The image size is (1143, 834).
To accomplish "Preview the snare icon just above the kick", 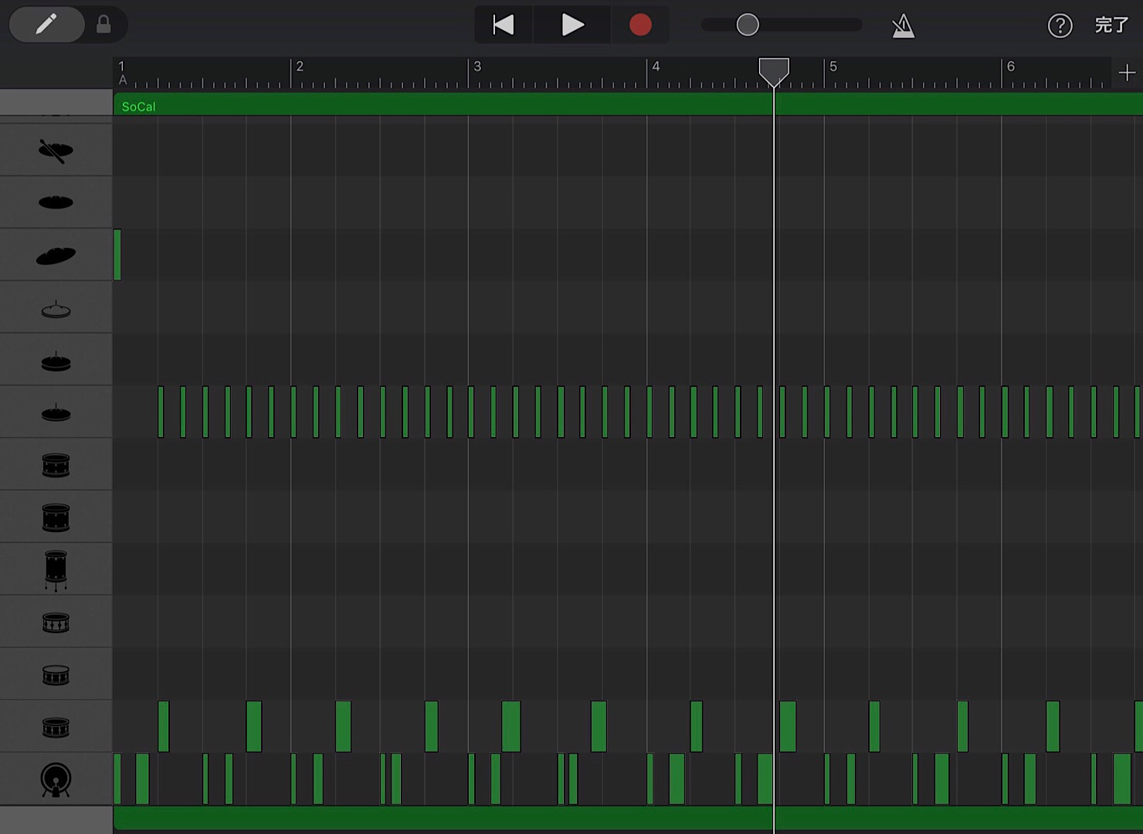I will tap(56, 727).
